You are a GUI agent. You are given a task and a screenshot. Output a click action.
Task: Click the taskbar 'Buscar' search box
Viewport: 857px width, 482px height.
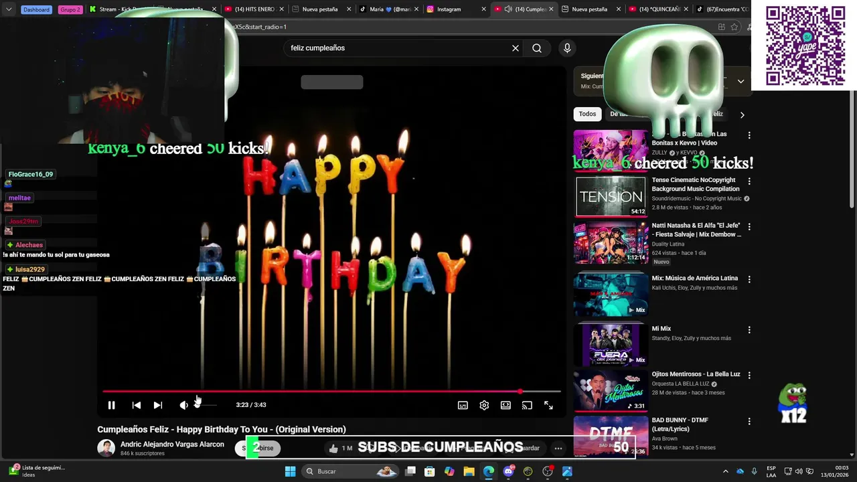click(351, 471)
